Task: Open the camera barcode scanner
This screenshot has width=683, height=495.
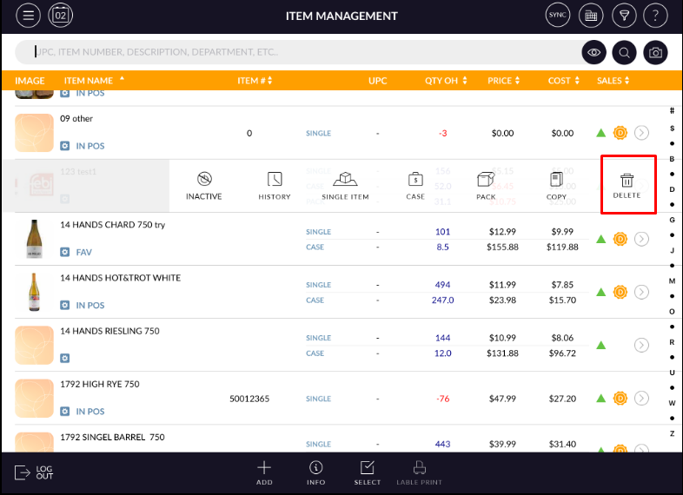Action: coord(656,53)
